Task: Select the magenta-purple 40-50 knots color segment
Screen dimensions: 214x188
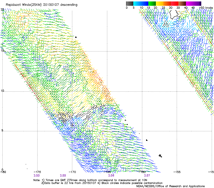Action: point(193,3)
